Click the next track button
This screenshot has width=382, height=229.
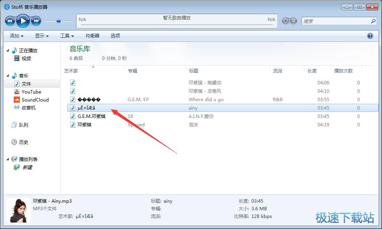[36, 21]
